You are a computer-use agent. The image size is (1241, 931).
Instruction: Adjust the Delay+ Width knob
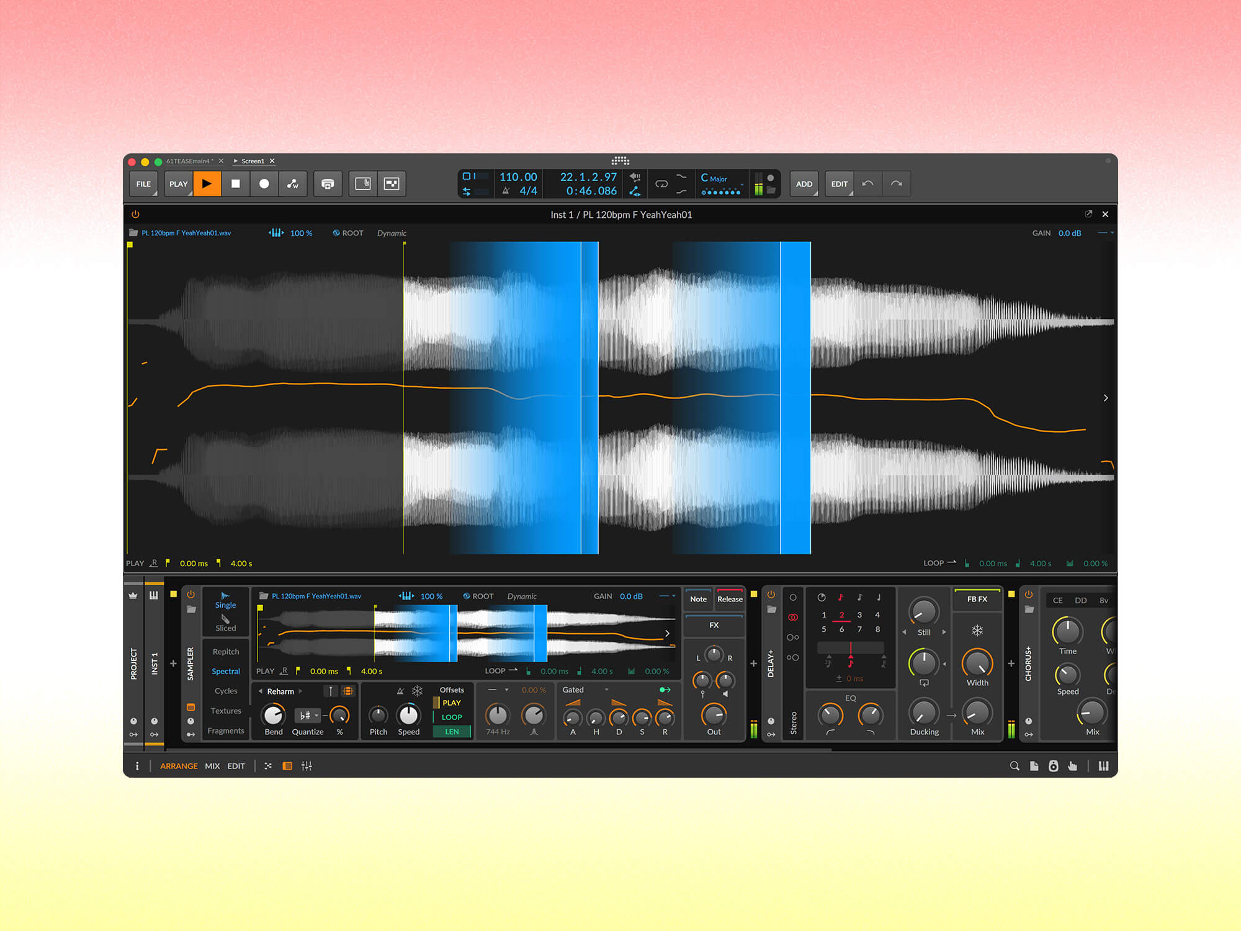pos(977,663)
